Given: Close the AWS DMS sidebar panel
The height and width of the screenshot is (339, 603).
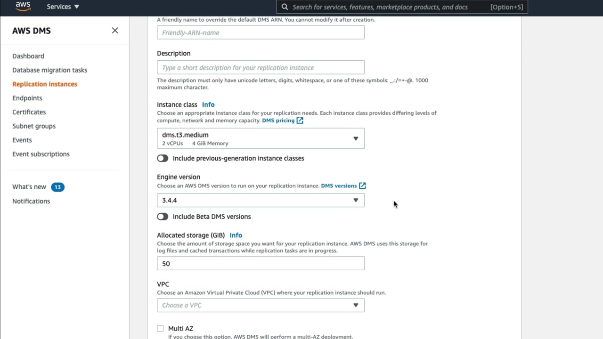Looking at the screenshot, I should click(115, 31).
